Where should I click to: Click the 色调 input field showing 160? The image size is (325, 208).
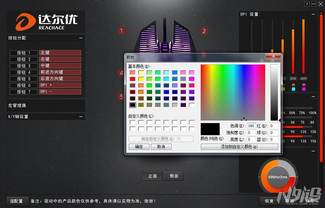pyautogui.click(x=252, y=126)
